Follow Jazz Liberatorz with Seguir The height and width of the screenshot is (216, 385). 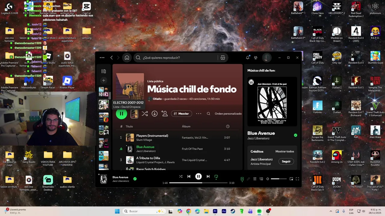pyautogui.click(x=286, y=161)
